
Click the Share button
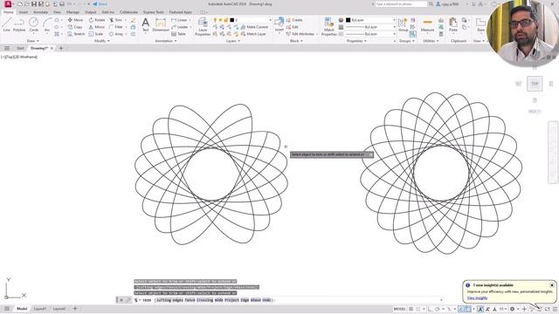100,4
